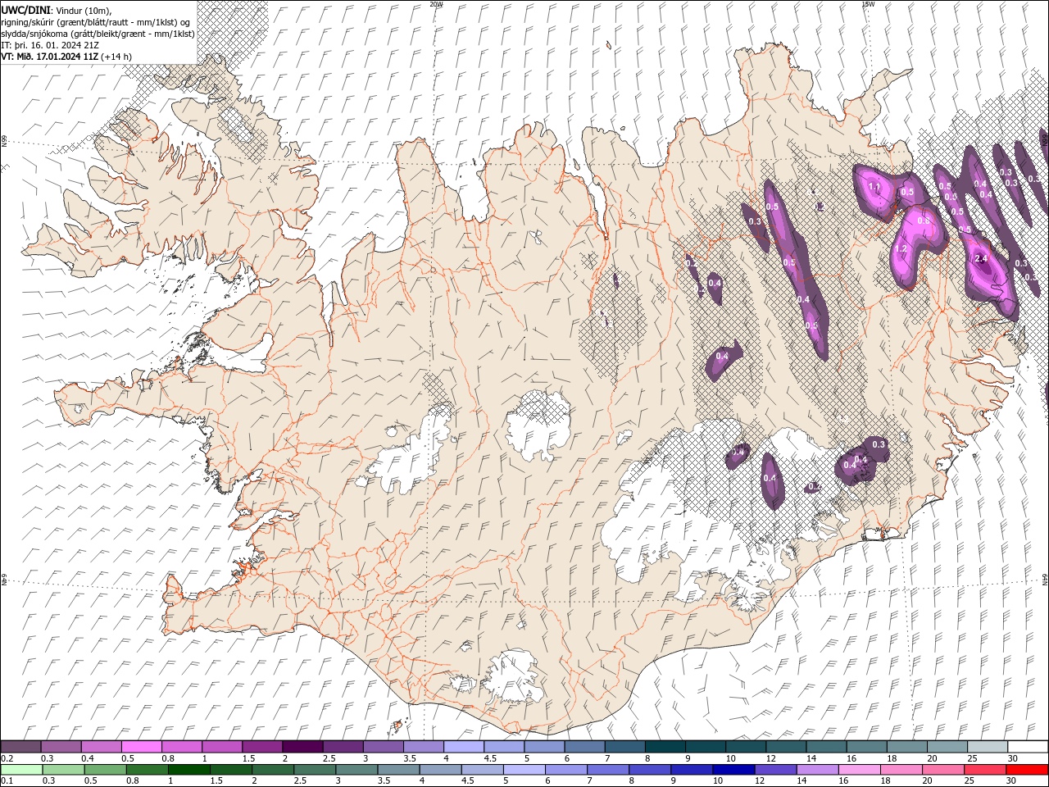Select the white 30 swatch in upper legend row

pyautogui.click(x=1027, y=747)
